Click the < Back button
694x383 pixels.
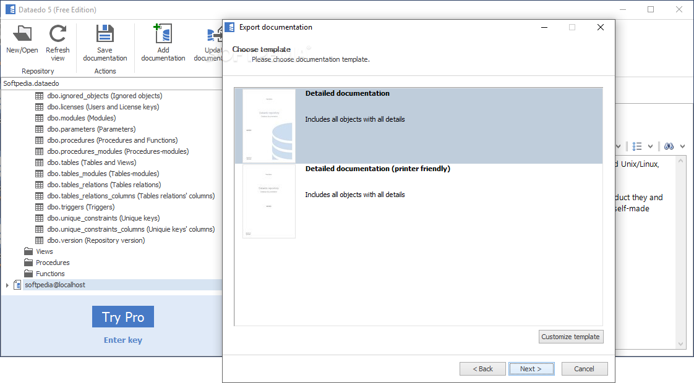point(482,369)
